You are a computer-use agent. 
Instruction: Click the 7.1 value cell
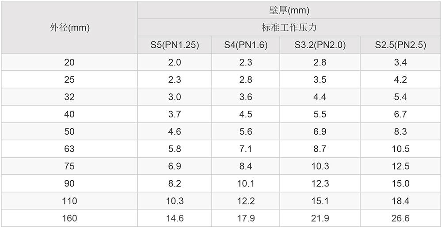246,149
